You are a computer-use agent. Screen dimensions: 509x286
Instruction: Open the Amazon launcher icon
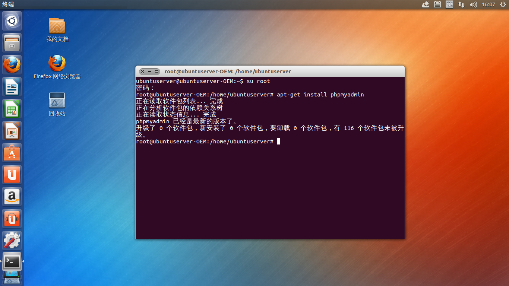pyautogui.click(x=12, y=197)
